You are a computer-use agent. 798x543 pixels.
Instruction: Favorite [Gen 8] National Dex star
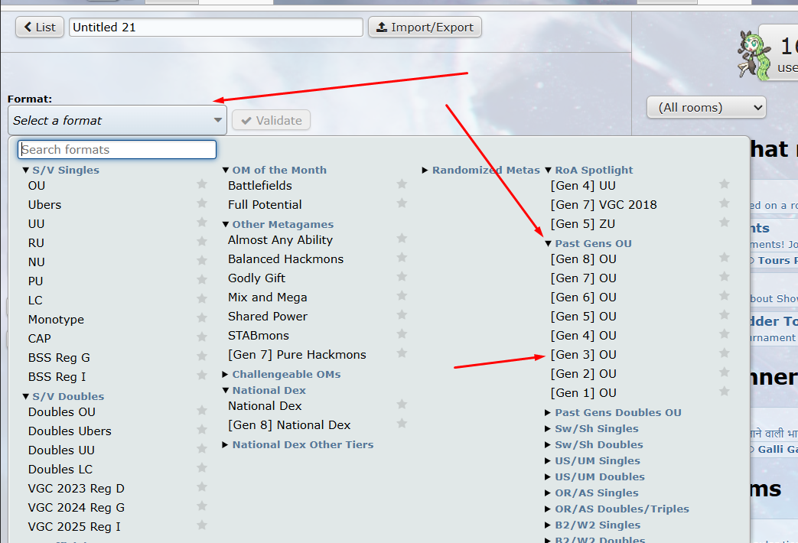[x=402, y=424]
